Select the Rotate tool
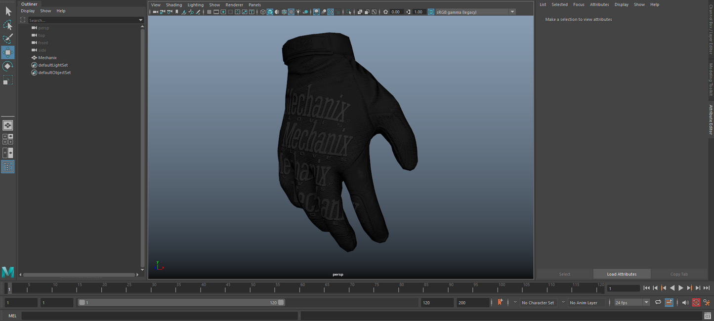 8,66
